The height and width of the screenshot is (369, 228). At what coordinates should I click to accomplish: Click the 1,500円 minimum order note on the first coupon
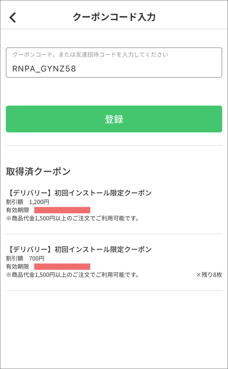(73, 218)
